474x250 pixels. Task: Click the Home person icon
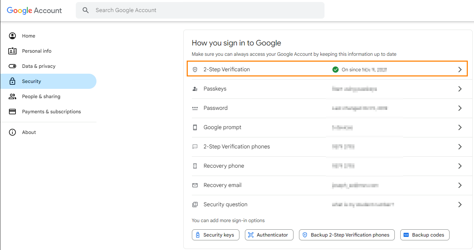(12, 36)
